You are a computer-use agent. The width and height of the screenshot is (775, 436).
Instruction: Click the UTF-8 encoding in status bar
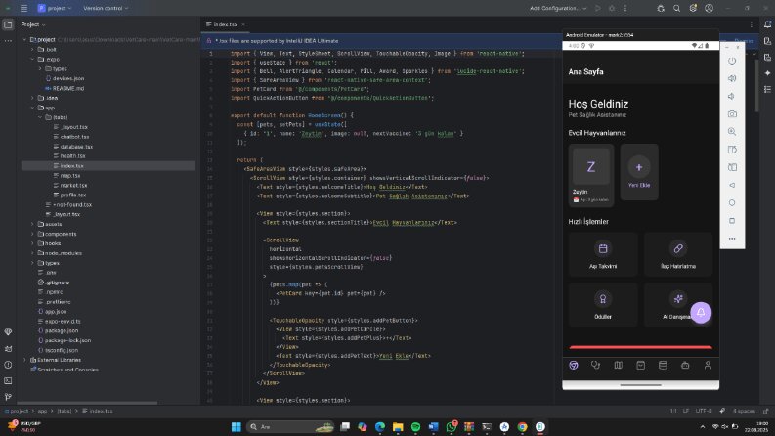point(704,411)
